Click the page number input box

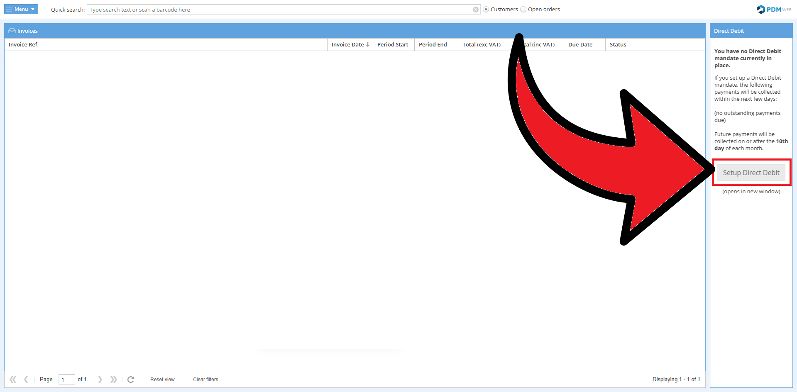click(x=66, y=380)
